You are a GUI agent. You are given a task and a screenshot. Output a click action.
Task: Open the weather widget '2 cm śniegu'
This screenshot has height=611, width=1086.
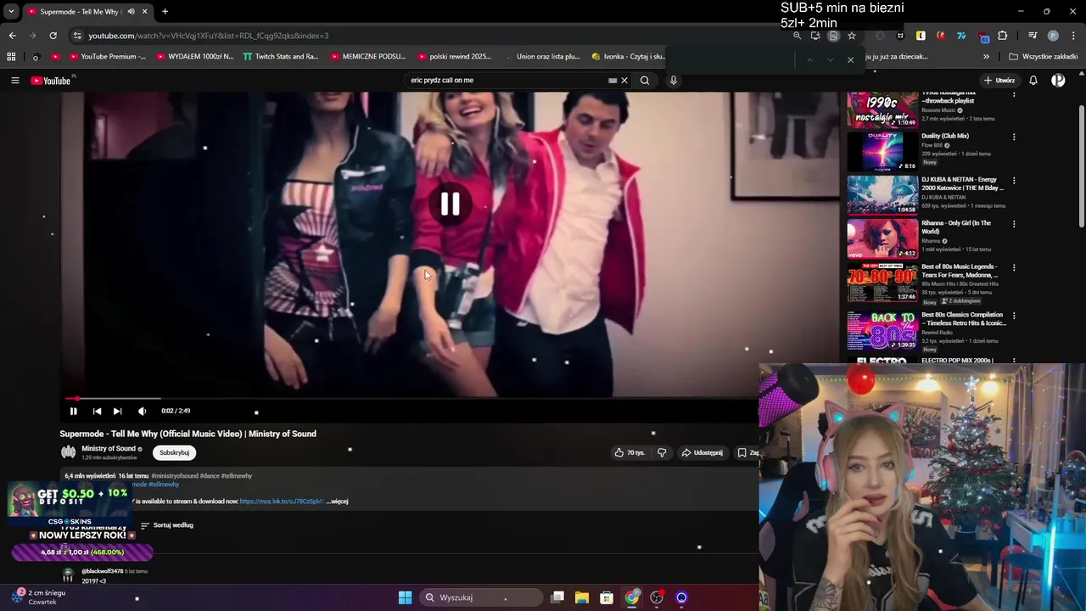(x=41, y=597)
